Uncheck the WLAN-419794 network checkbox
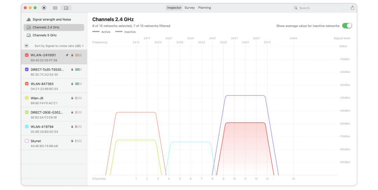 [x=27, y=127]
